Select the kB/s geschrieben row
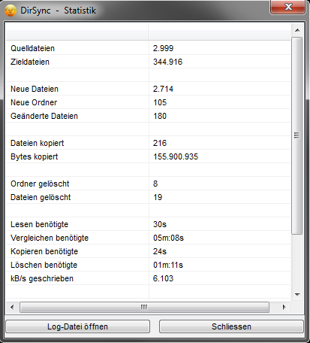Viewport: 310px width, 343px height. tap(148, 278)
